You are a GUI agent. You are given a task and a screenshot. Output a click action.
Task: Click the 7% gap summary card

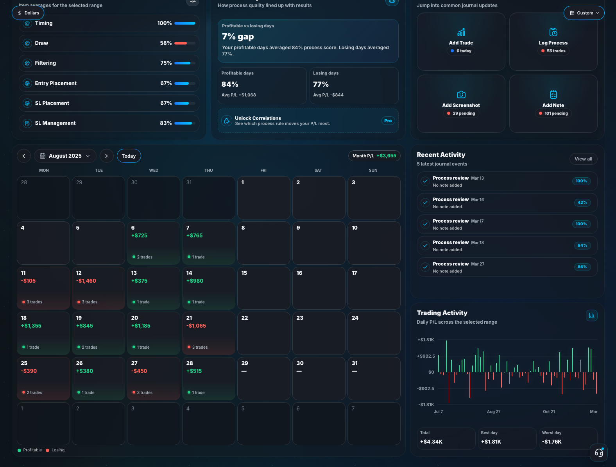pos(308,41)
